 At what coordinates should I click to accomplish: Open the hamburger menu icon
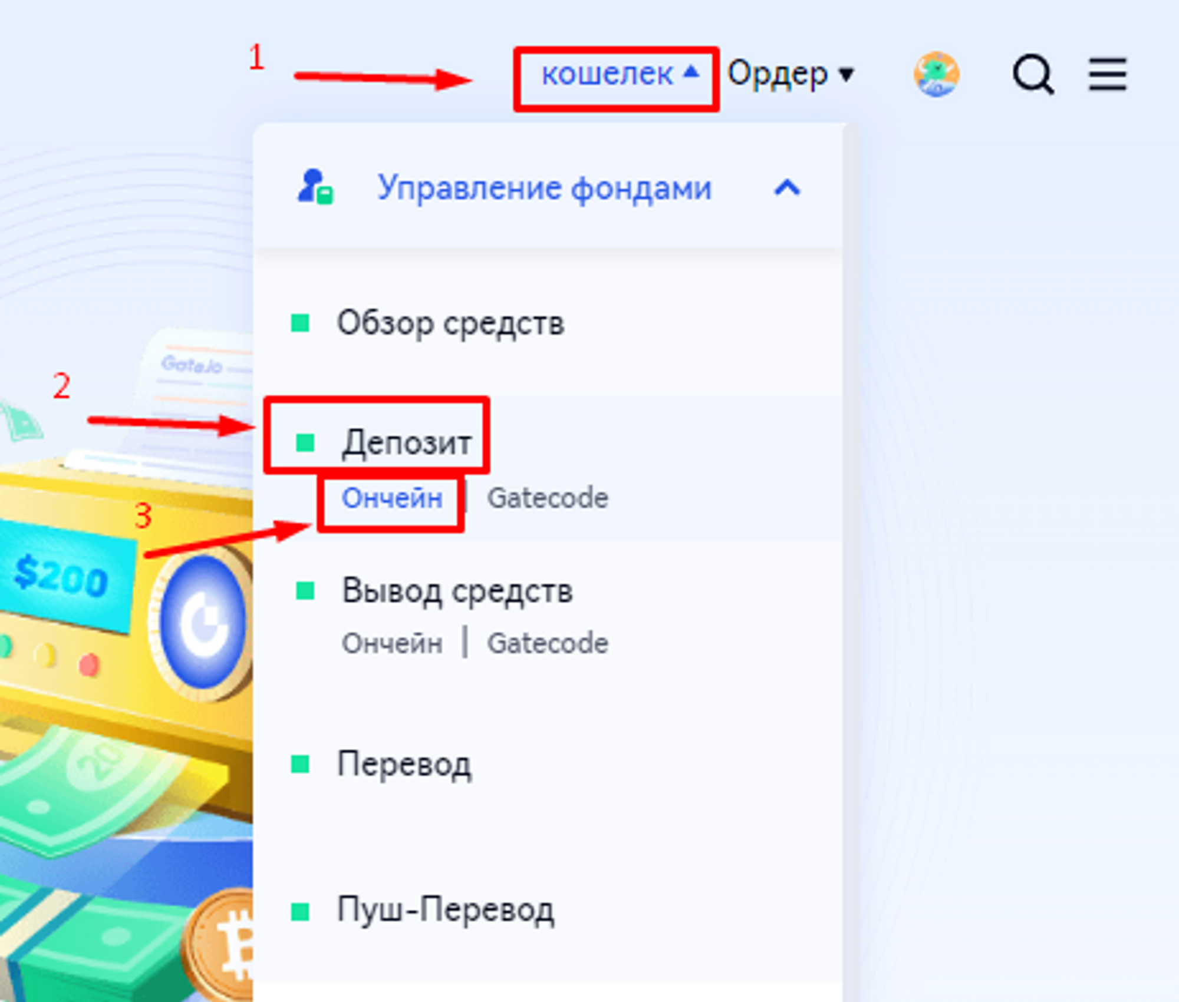(x=1108, y=74)
